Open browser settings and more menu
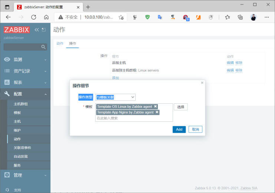The height and width of the screenshot is (193, 275). click(x=266, y=17)
